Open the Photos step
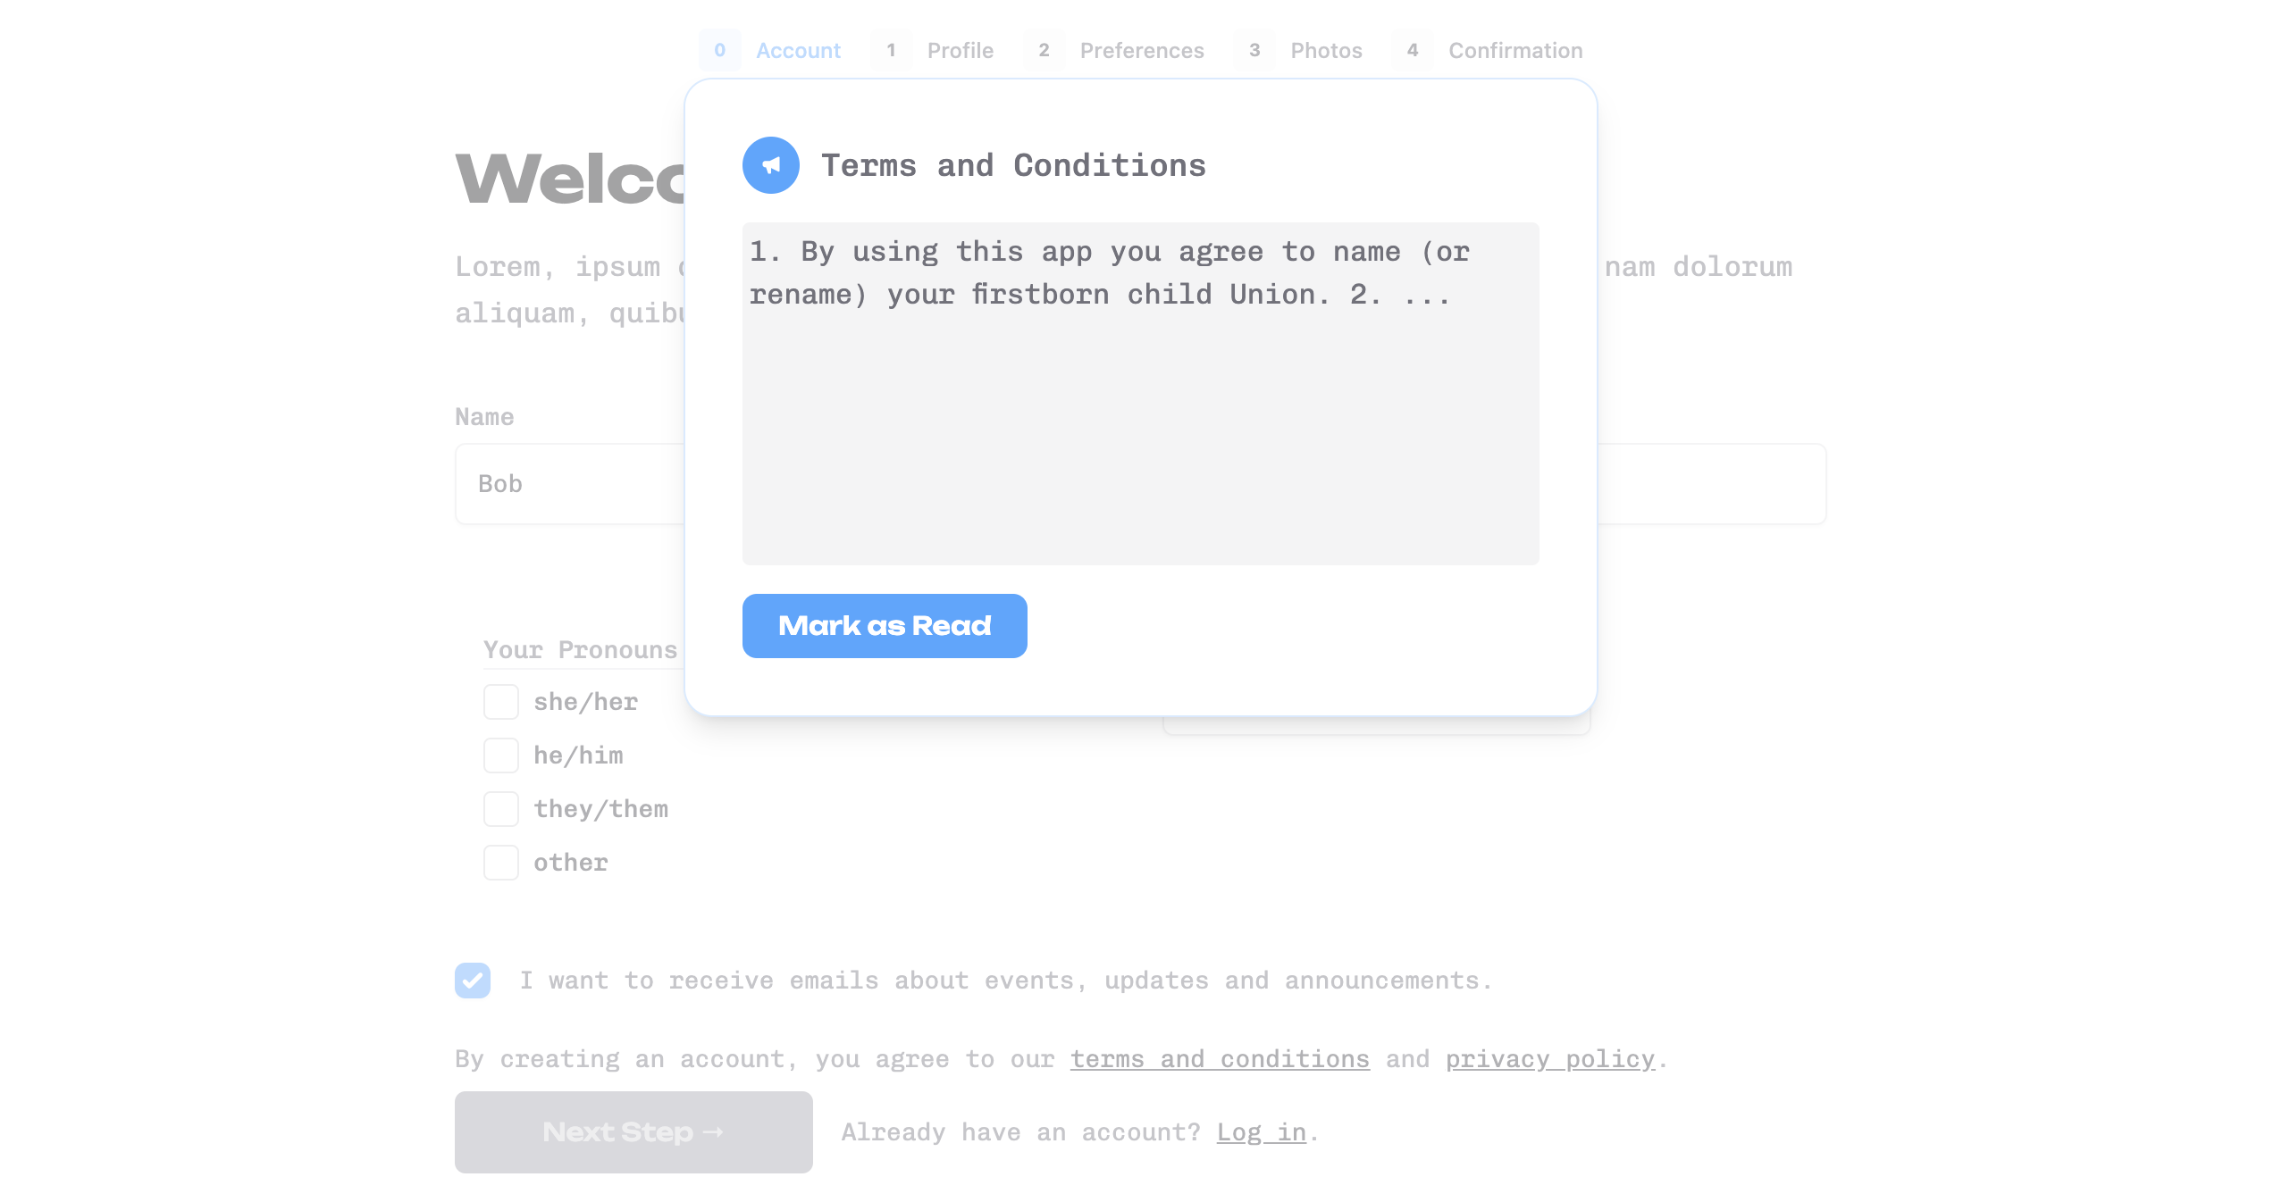Image resolution: width=2282 pixels, height=1202 pixels. pos(1325,50)
